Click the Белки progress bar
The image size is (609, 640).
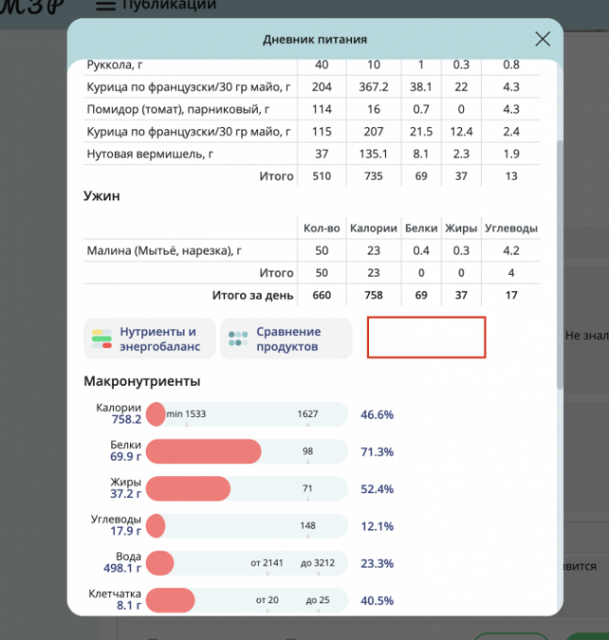(247, 452)
